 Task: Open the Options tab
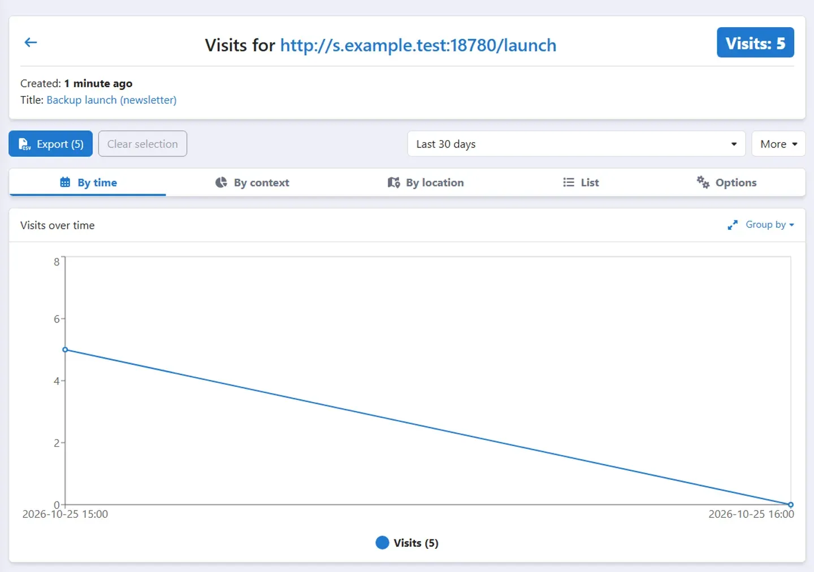[726, 182]
